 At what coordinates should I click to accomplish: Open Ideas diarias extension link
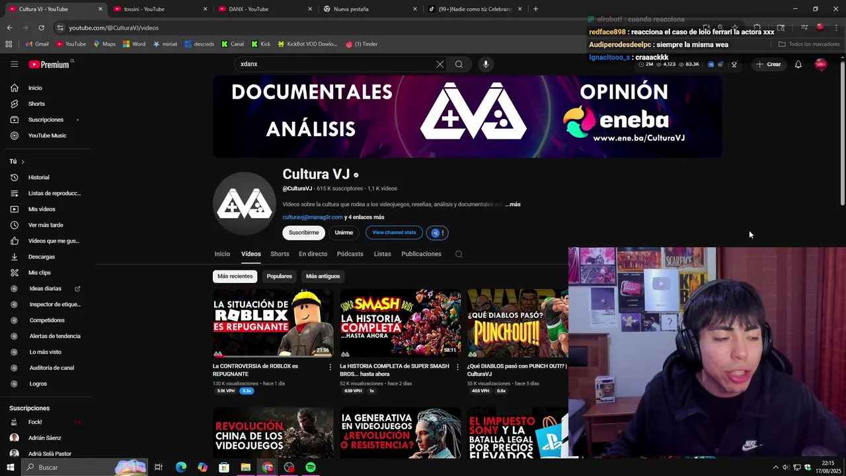click(x=45, y=288)
